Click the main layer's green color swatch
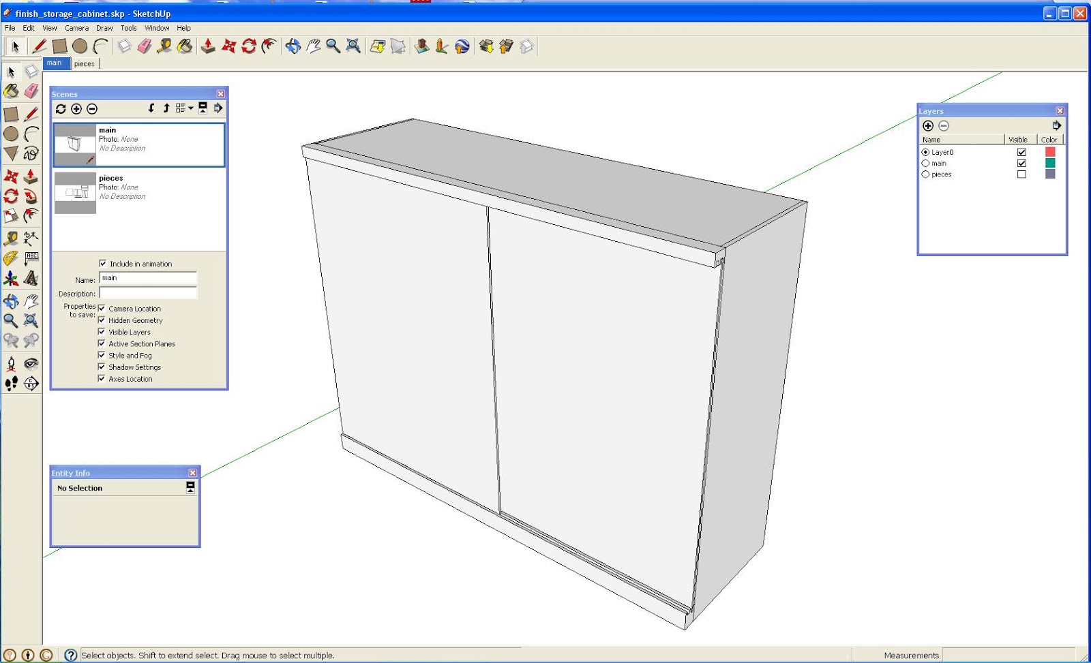This screenshot has width=1091, height=663. tap(1050, 163)
